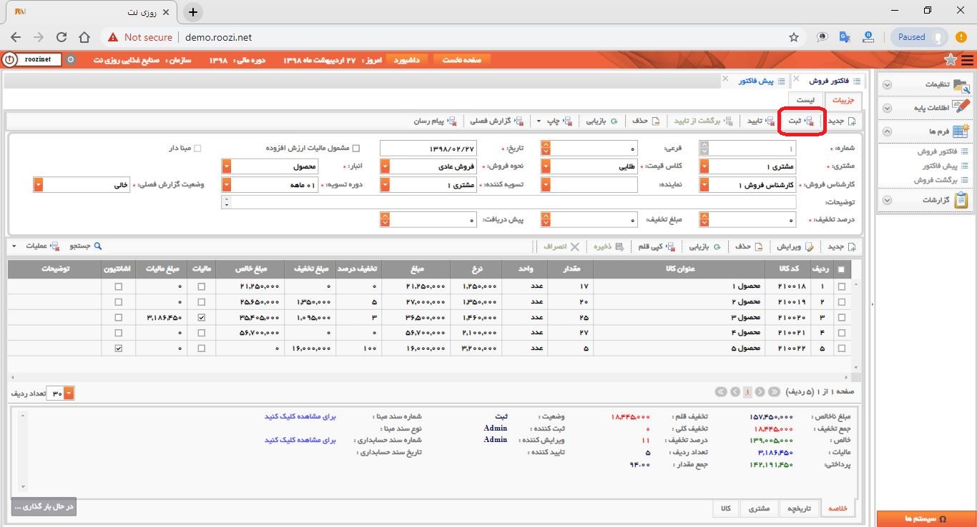
Task: Bookmark this page with the address bar star
Action: tap(794, 37)
